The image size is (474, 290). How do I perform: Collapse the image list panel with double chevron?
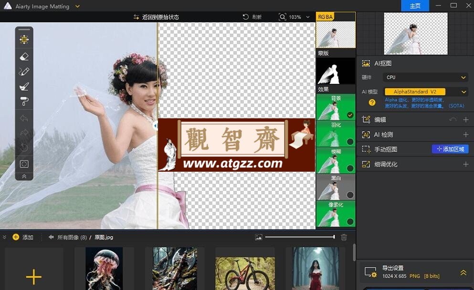pyautogui.click(x=4, y=237)
